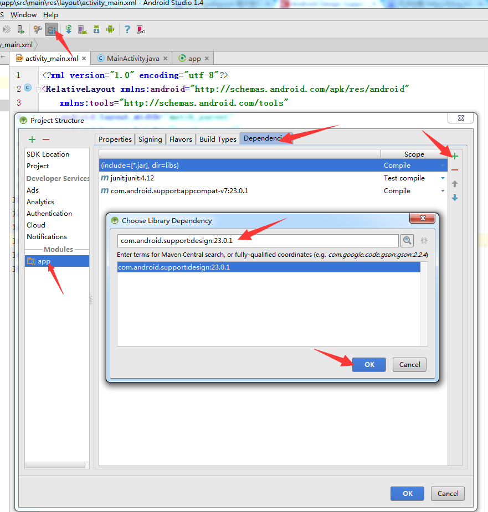Open the SDK Manager download icon
The image size is (488, 512).
pos(96,30)
